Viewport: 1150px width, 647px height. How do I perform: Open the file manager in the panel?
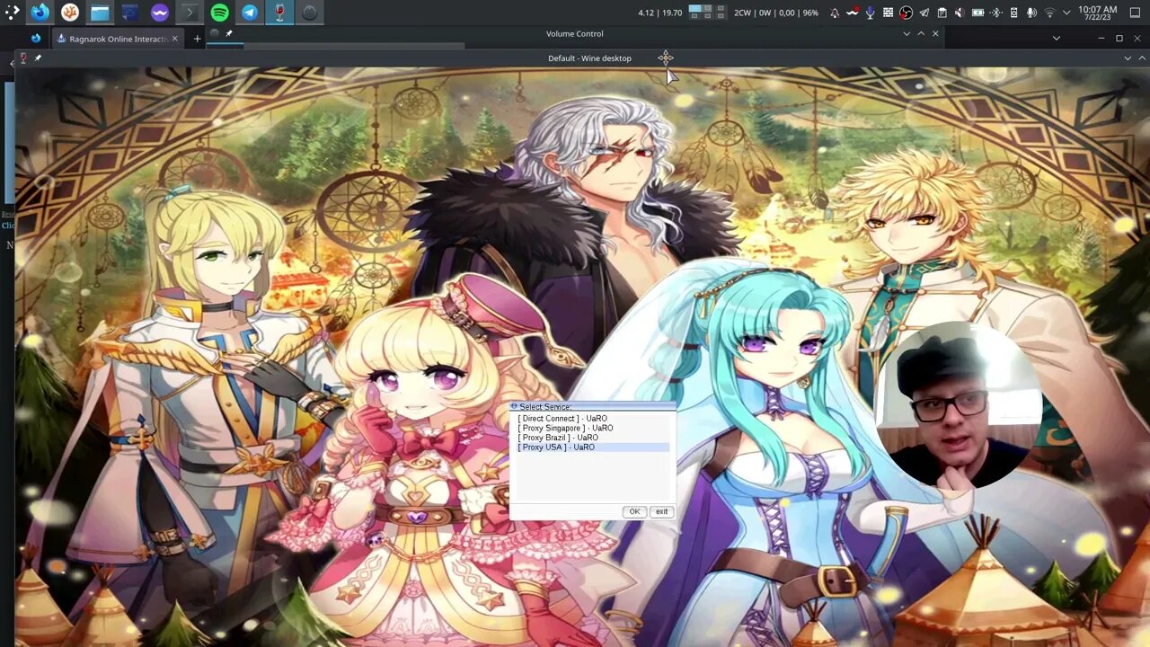(100, 13)
